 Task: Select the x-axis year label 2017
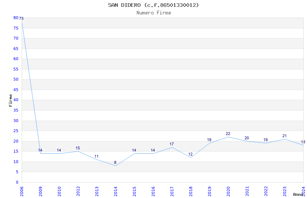pos(172,192)
